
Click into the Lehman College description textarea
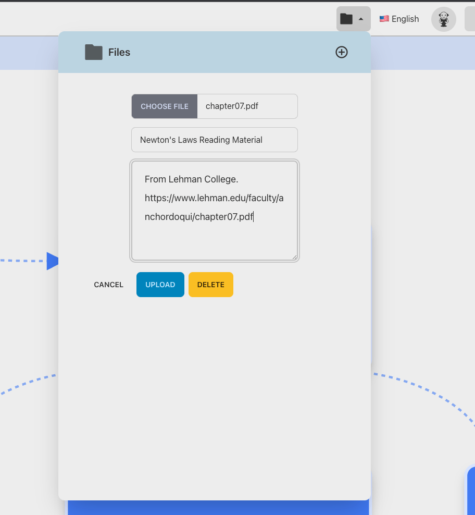tap(215, 235)
